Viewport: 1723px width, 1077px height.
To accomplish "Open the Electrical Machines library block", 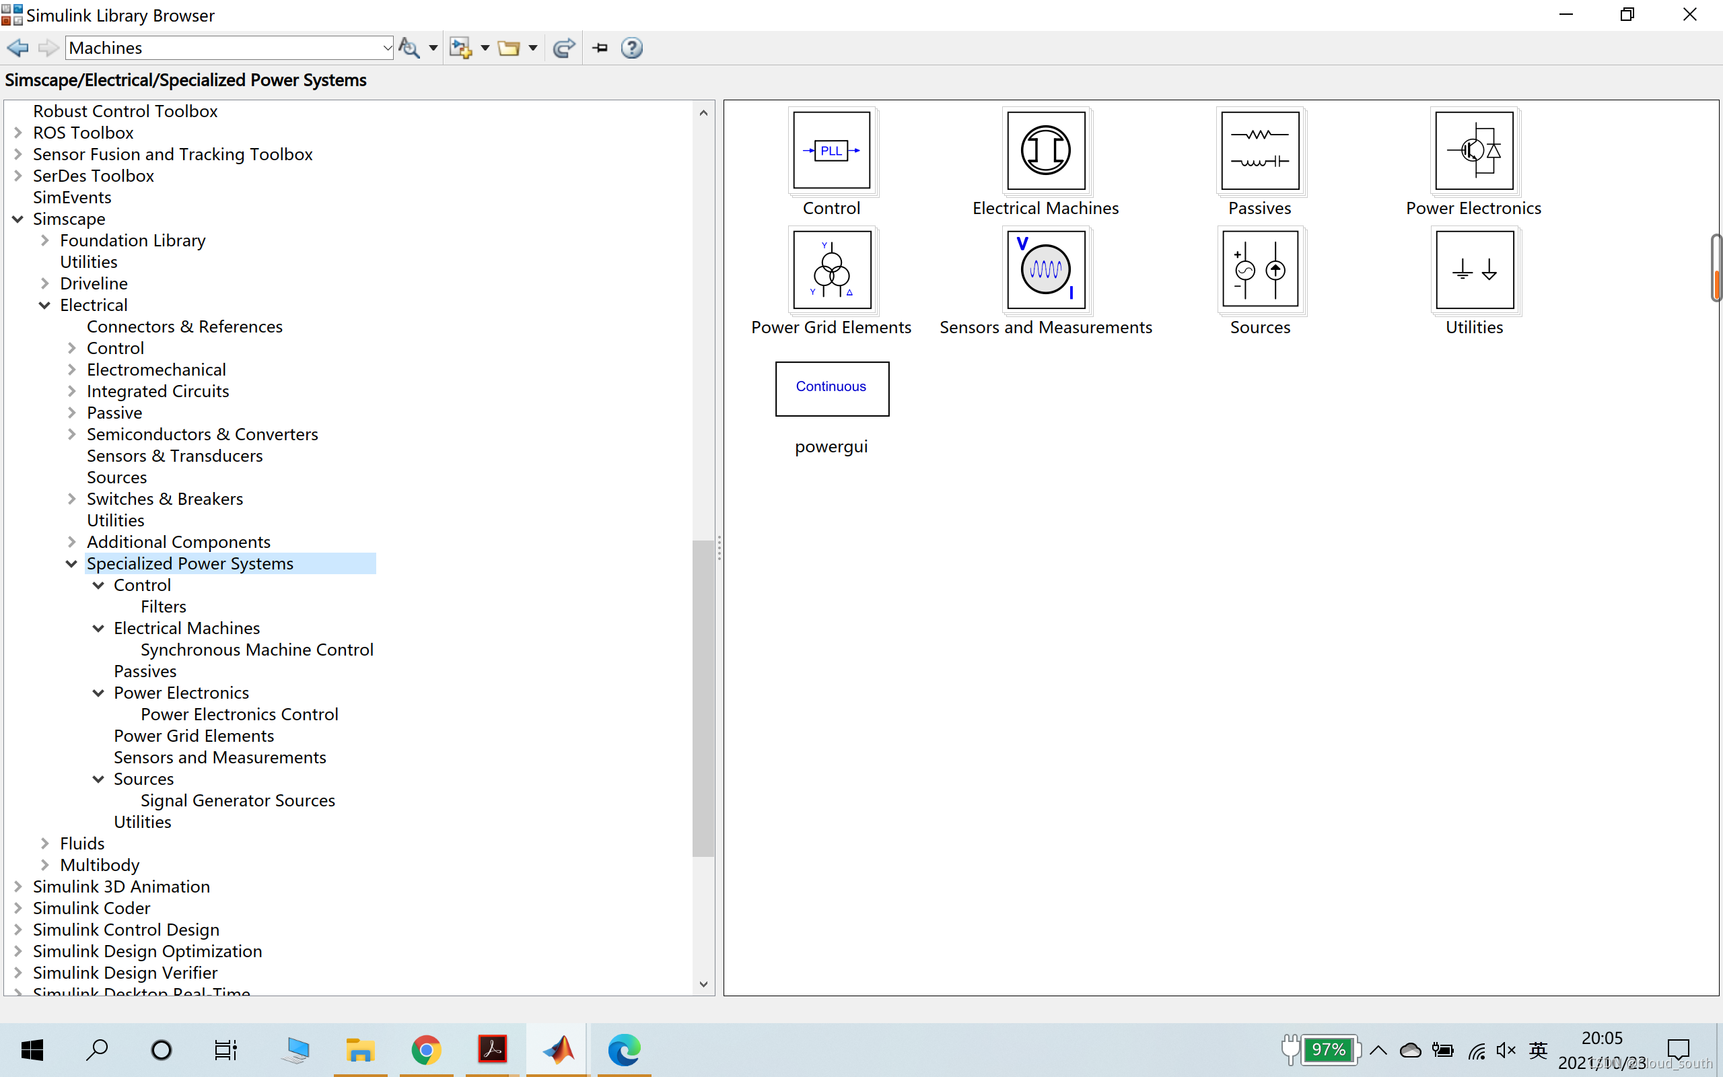I will click(1045, 151).
